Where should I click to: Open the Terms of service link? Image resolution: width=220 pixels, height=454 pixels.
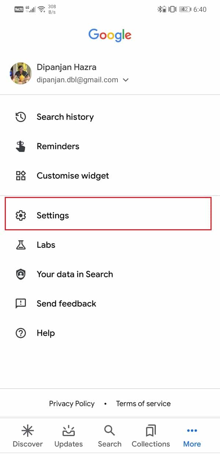[x=143, y=404]
